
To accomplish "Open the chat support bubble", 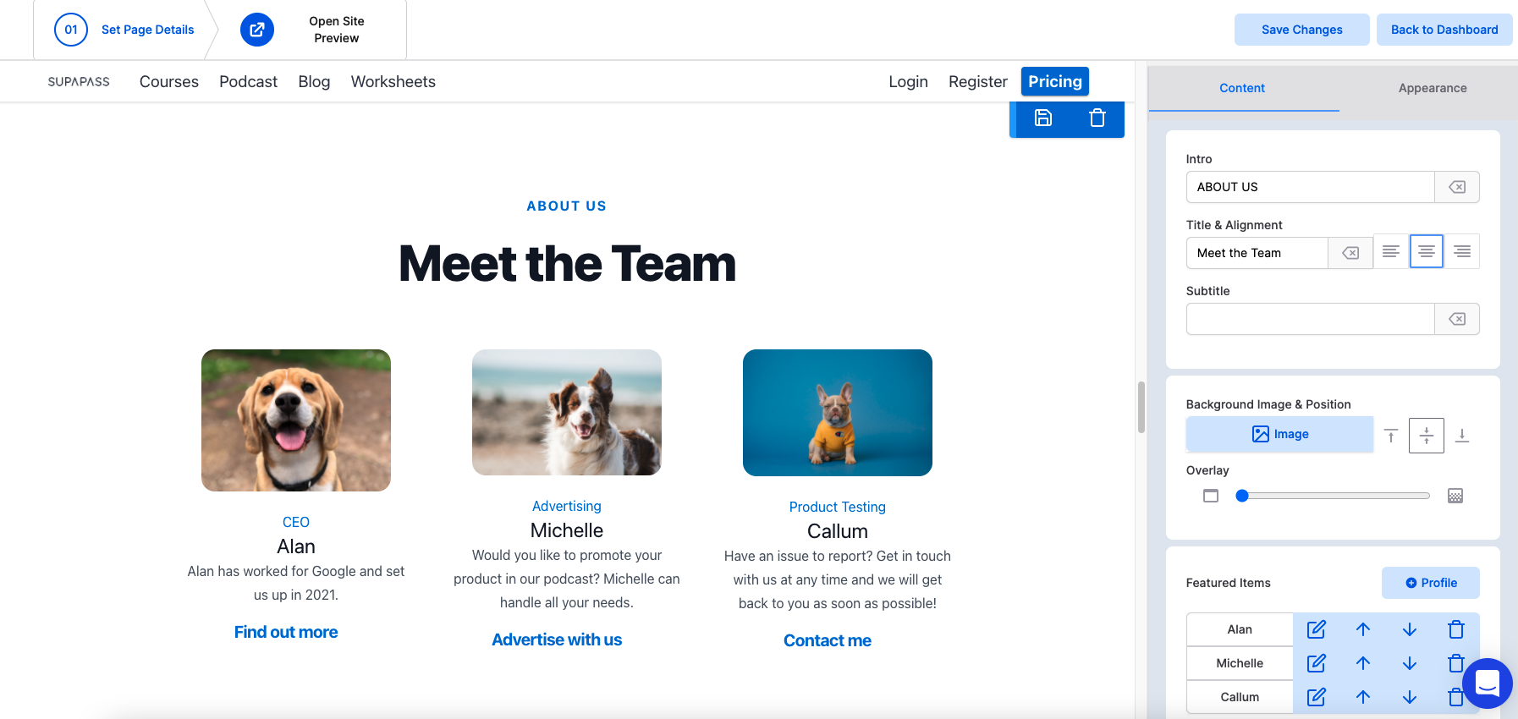I will coord(1488,683).
